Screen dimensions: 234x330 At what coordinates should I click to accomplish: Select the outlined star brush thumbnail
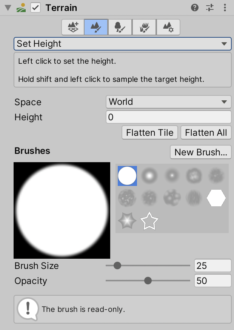click(x=149, y=221)
